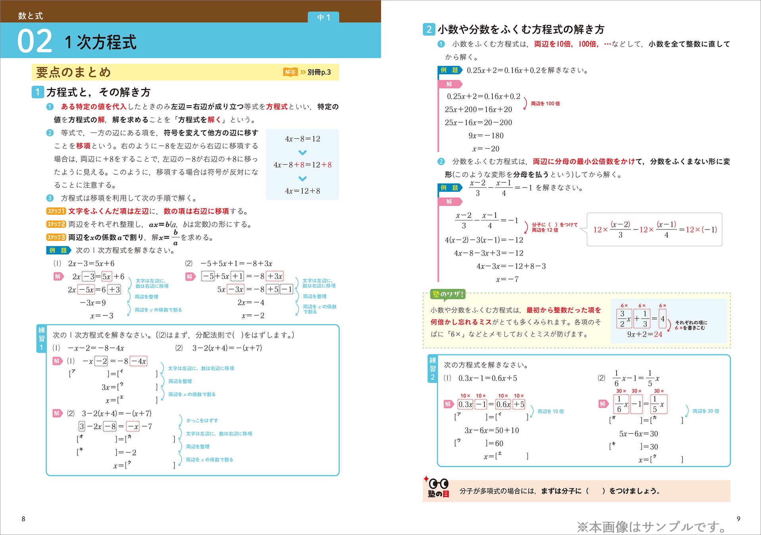Image resolution: width=761 pixels, height=535 pixels.
Task: Click the note かっこをはずす
Action: (x=202, y=420)
